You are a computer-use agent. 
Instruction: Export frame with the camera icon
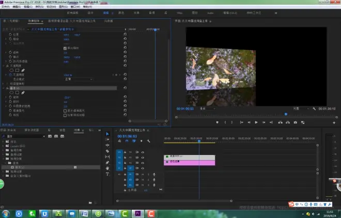296,122
